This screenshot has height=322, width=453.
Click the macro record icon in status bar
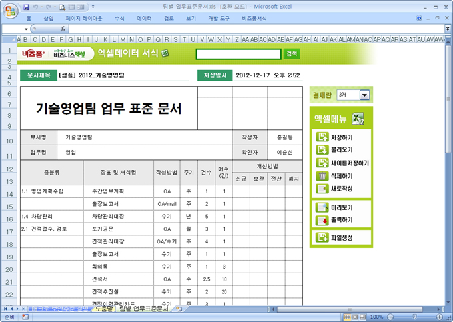tap(25, 317)
